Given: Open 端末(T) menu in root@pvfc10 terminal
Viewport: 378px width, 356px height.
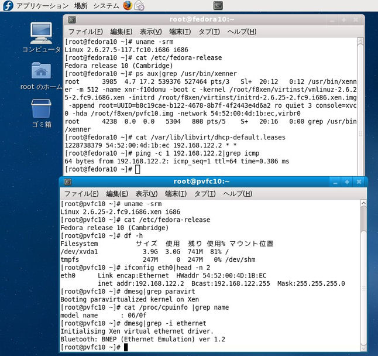Looking at the screenshot, I should click(176, 194).
